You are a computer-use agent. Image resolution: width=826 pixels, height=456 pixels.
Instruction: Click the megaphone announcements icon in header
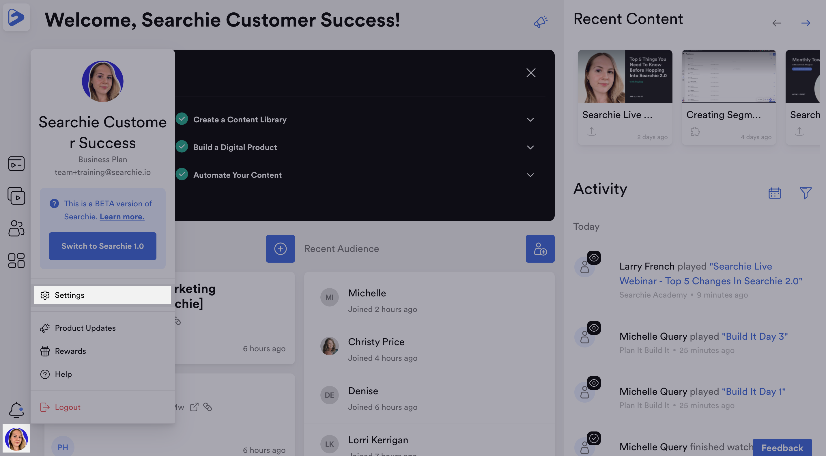[541, 22]
